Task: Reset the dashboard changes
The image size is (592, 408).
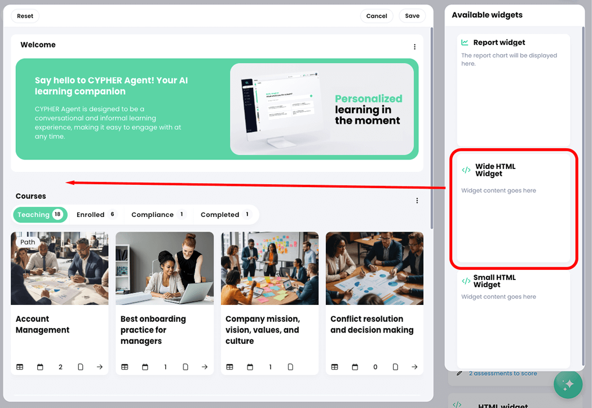Action: click(25, 16)
